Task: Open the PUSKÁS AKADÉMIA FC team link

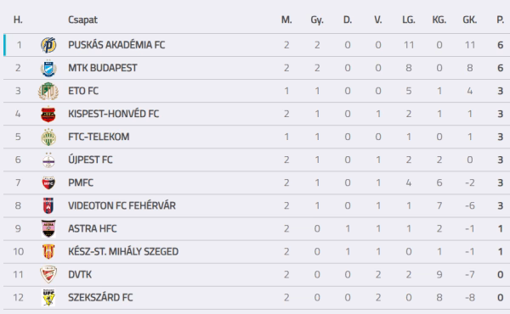Action: pos(116,45)
